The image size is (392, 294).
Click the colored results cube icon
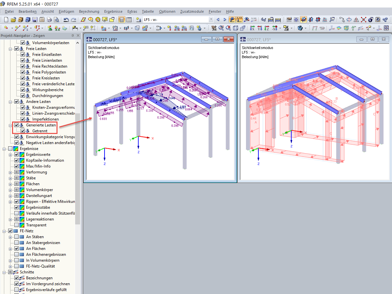346,28
